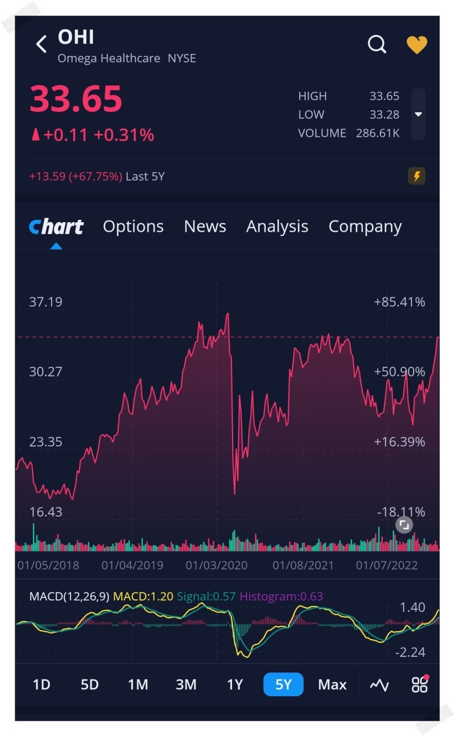The height and width of the screenshot is (736, 455).
Task: Expand the high/low/volume dropdown arrow
Action: pos(418,115)
